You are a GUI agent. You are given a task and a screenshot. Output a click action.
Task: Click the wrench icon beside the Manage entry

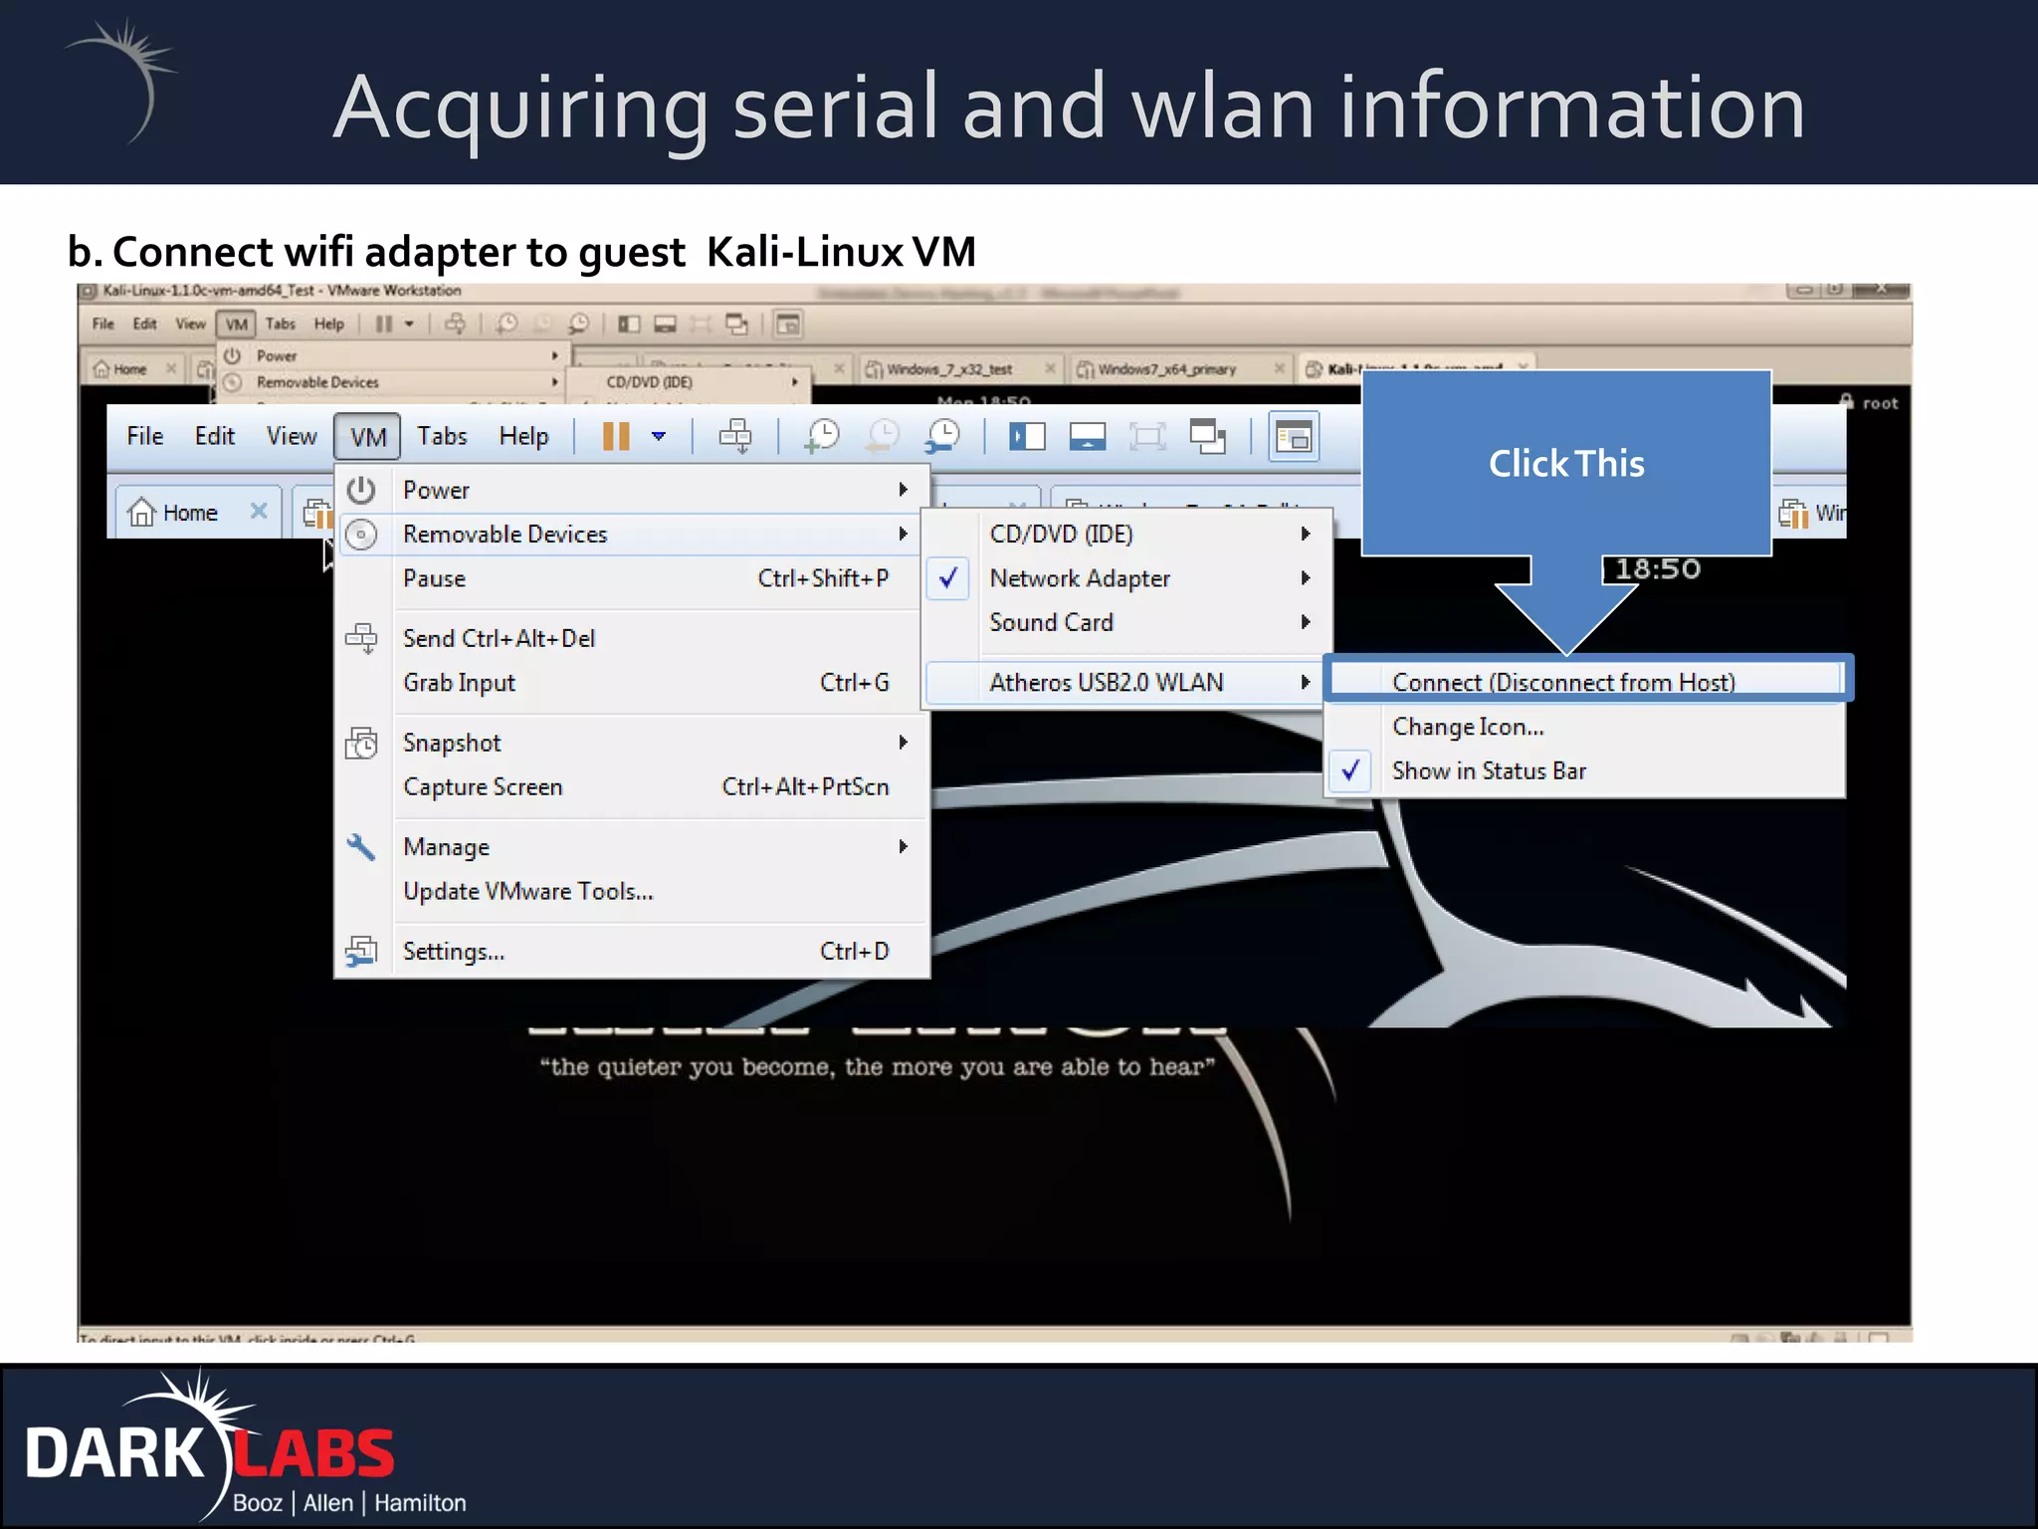click(360, 847)
